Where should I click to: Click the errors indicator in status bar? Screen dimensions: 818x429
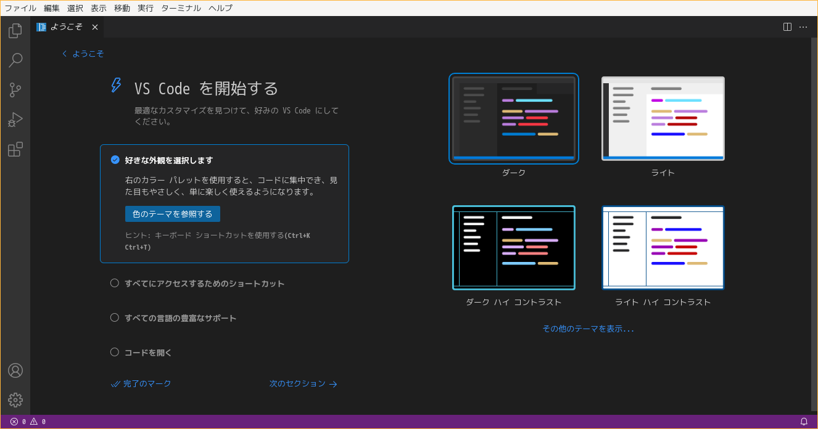point(18,422)
